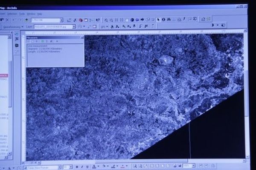Viewport: 256px width, 170px height.
Task: Open the map scale dropdown
Action: (x=61, y=20)
